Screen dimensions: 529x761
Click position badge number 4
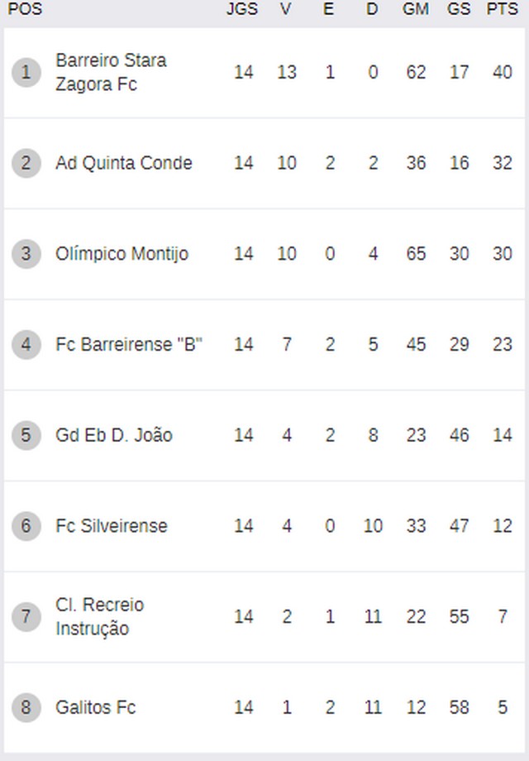[x=26, y=345]
